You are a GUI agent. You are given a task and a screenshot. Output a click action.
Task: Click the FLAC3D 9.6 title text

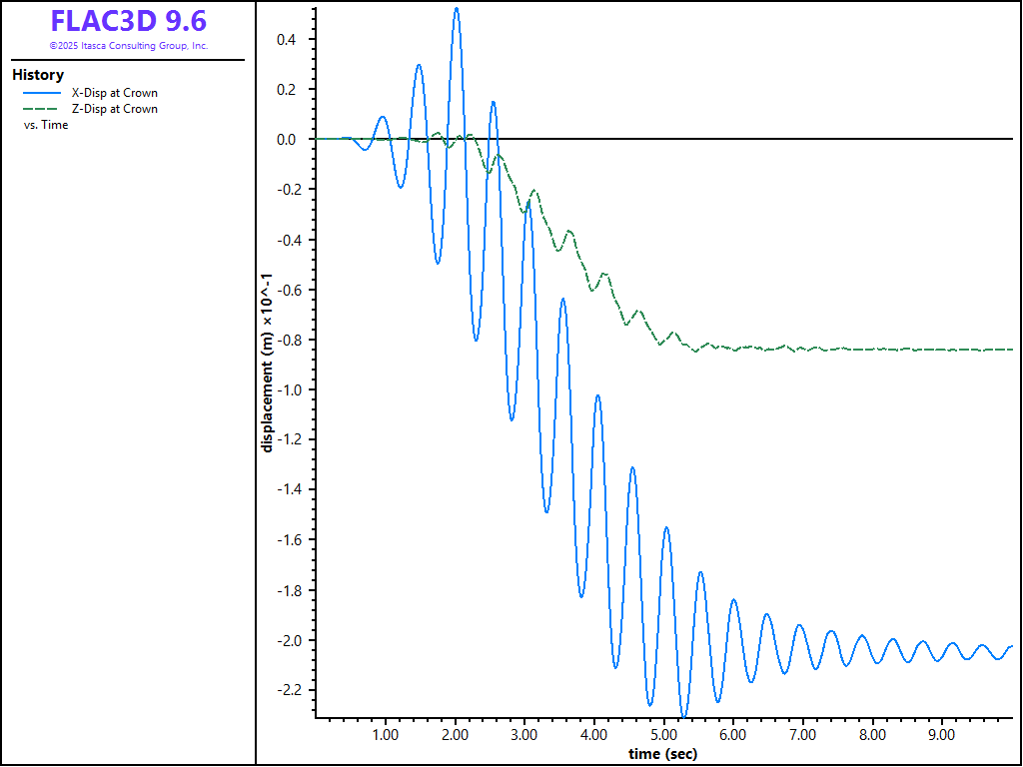129,21
